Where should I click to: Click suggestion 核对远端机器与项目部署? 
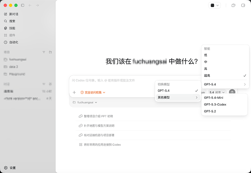click(x=153, y=135)
